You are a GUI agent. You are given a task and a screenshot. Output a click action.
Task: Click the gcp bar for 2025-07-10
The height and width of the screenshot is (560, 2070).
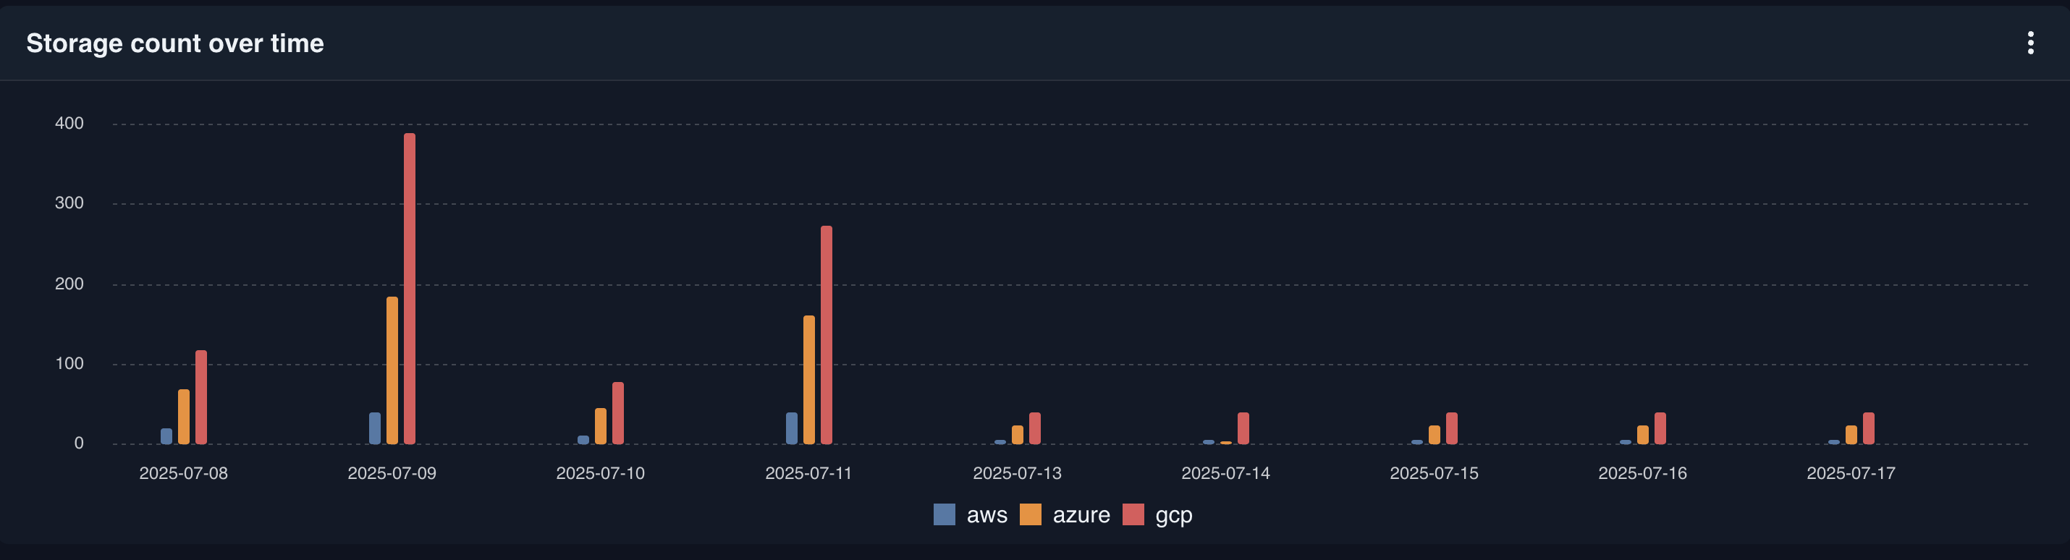(618, 413)
